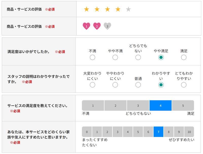Choose the 不満 satisfaction radio button
Image resolution: width=203 pixels, height=154 pixels.
point(92,57)
